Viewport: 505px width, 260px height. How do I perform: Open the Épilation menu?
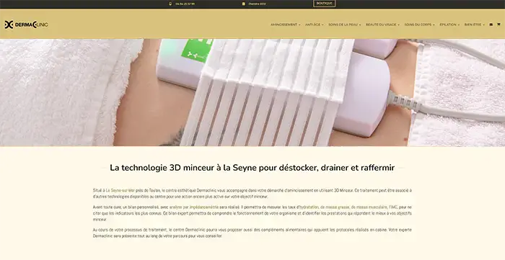tap(448, 24)
